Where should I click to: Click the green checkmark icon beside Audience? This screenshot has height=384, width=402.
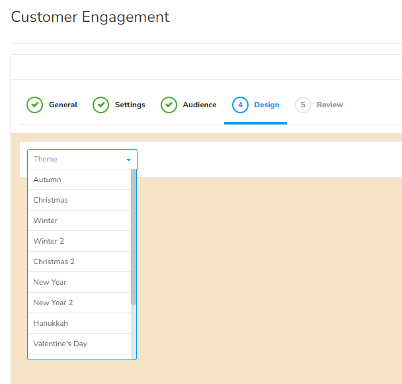pos(169,105)
